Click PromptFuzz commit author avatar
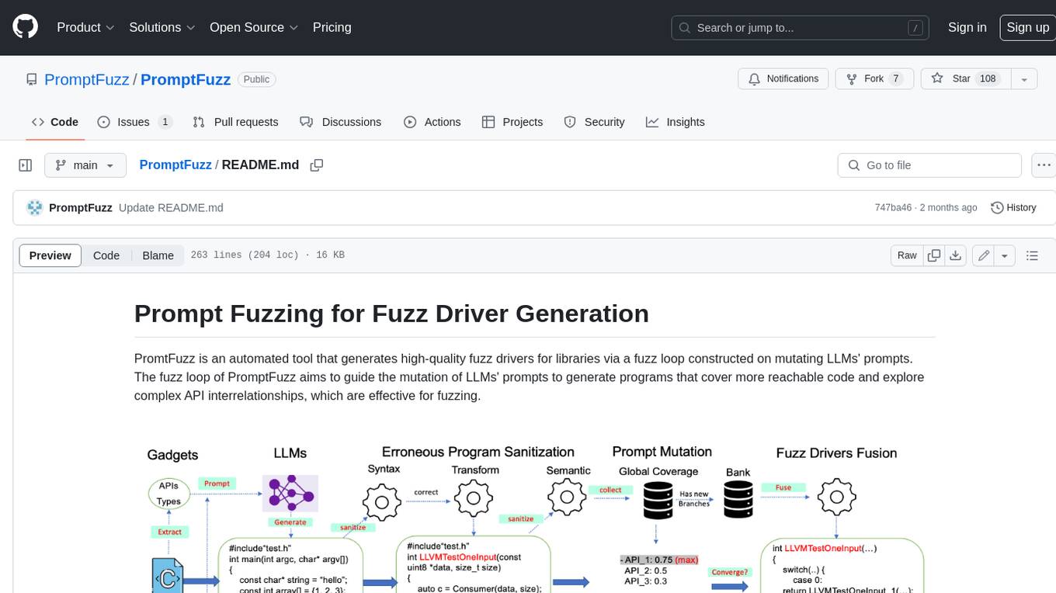The height and width of the screenshot is (593, 1056). click(x=34, y=207)
